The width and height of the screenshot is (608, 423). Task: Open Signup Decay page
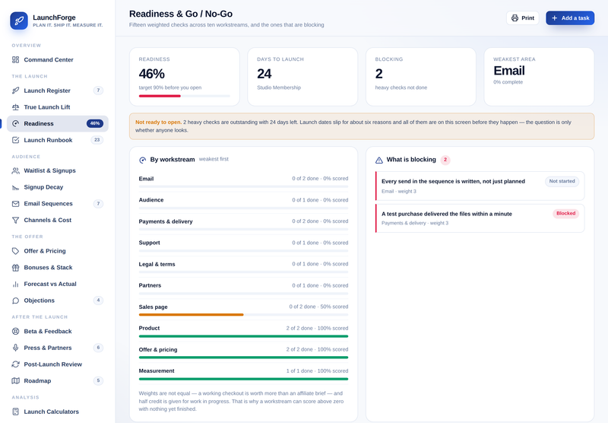tap(58, 187)
